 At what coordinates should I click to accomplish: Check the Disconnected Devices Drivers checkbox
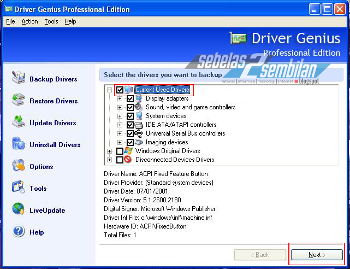click(x=120, y=160)
